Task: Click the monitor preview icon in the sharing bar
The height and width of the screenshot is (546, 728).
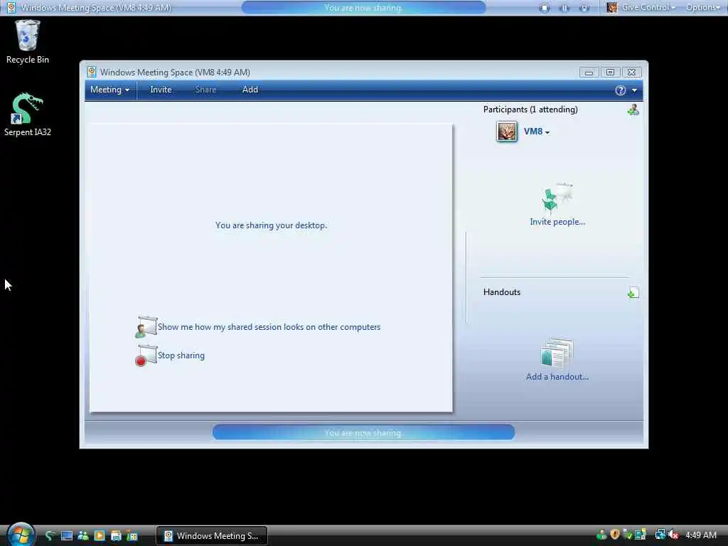Action: click(584, 8)
